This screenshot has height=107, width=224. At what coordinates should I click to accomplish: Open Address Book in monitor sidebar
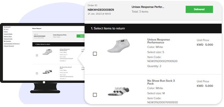coord(8,37)
